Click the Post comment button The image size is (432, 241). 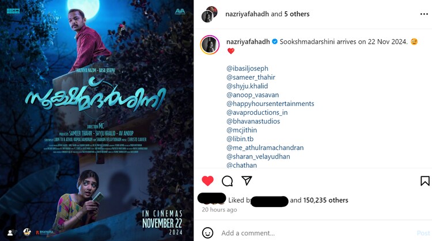423,233
